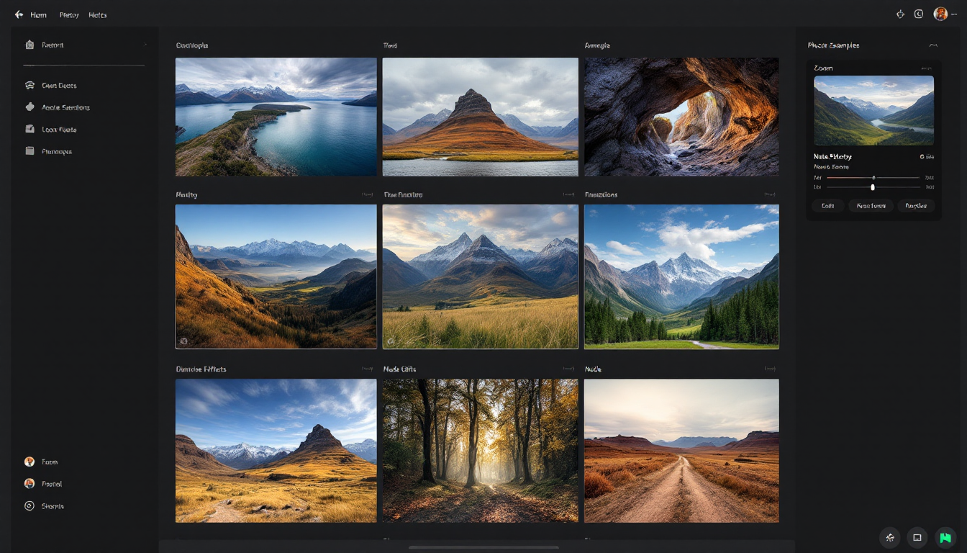Click the sparkle icon button at the bottom right
Viewport: 967px width, 553px height.
(x=890, y=537)
